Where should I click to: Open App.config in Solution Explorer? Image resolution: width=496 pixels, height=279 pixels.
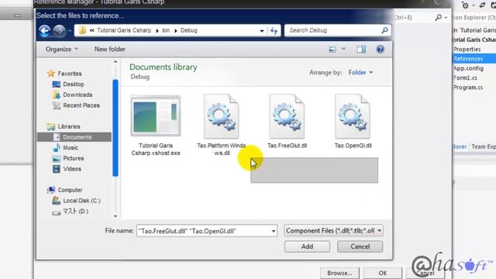tap(468, 68)
